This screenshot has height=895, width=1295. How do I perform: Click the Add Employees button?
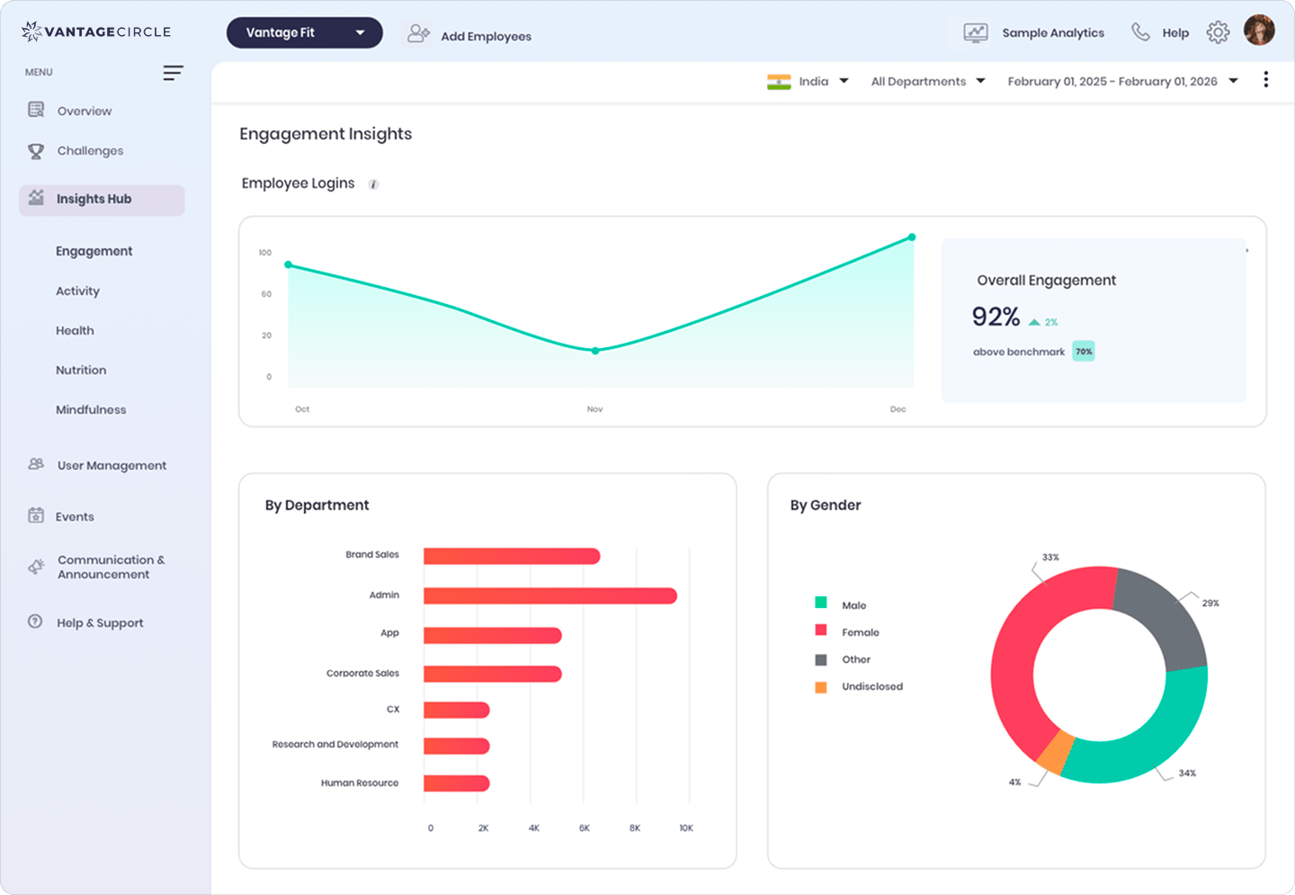click(469, 35)
